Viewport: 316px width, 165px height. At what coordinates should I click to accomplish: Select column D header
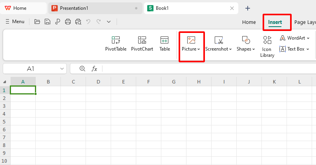[99, 82]
